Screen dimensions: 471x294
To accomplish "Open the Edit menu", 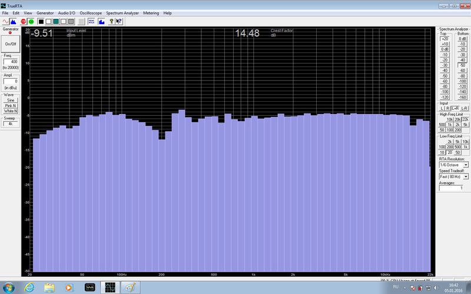I will (16, 13).
